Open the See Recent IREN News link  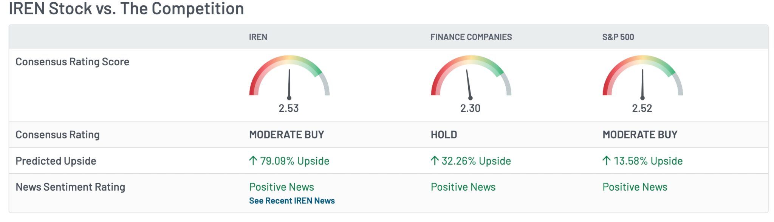[292, 201]
